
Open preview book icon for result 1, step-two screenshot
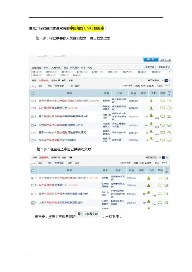pyautogui.click(x=160, y=178)
